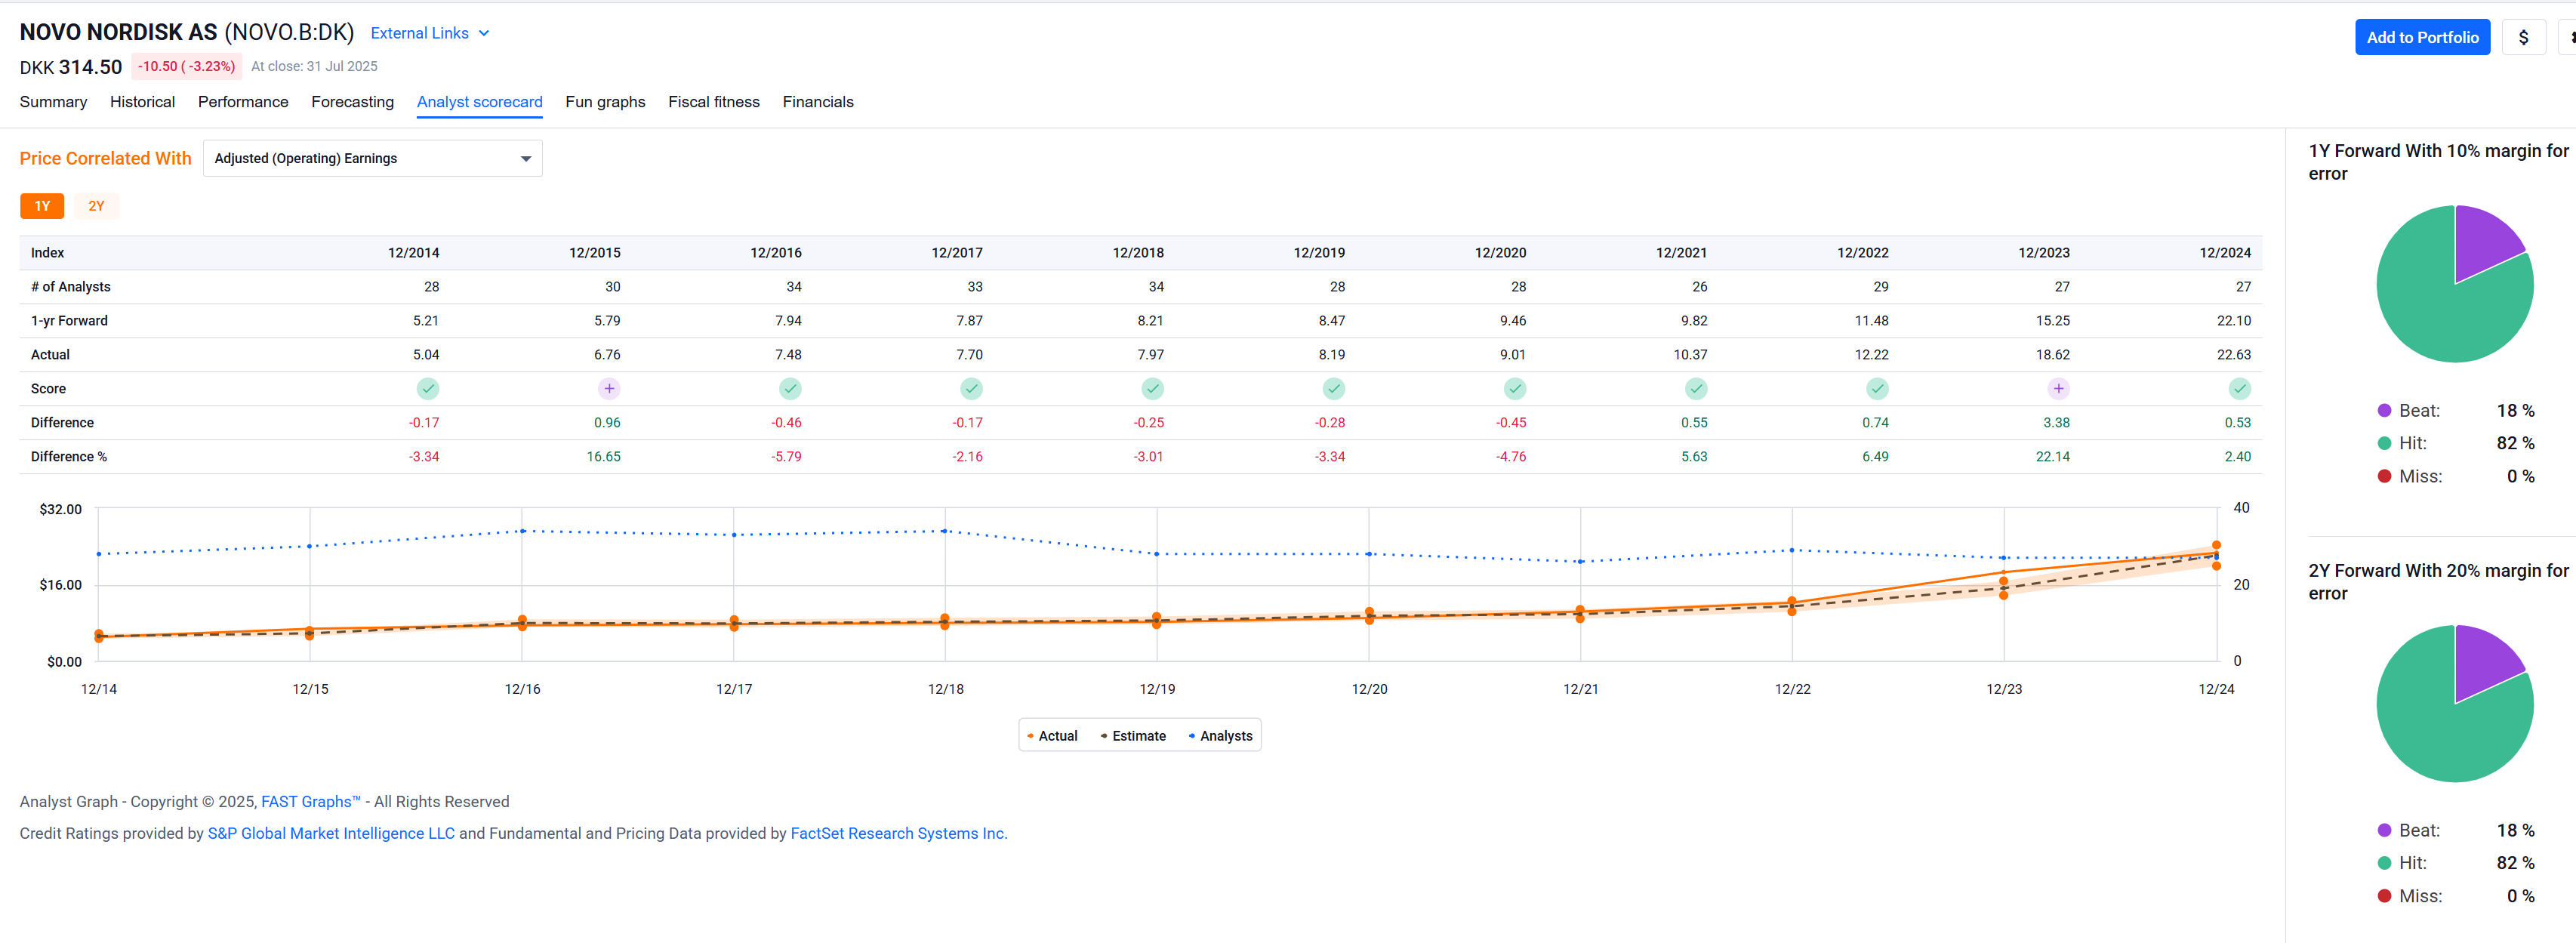Click the Add to Portfolio button
Screen dimensions: 2576x943
[2422, 38]
